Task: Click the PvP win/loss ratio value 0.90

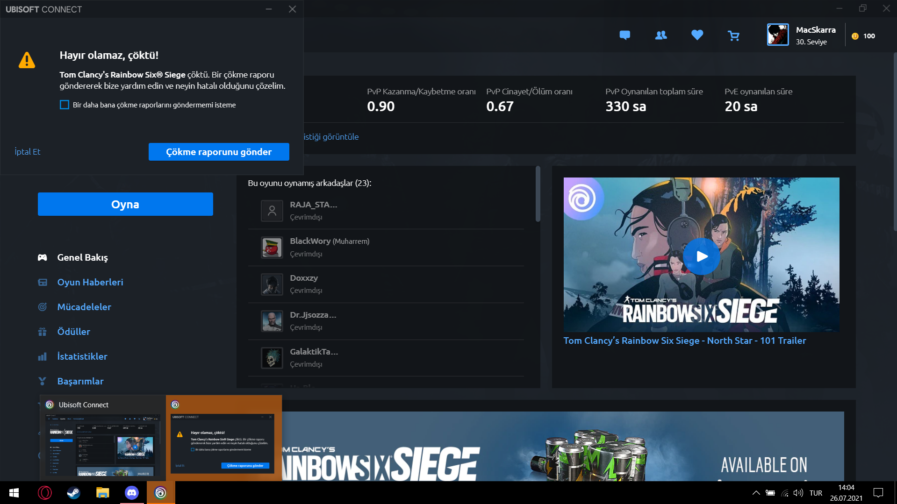Action: [x=381, y=106]
